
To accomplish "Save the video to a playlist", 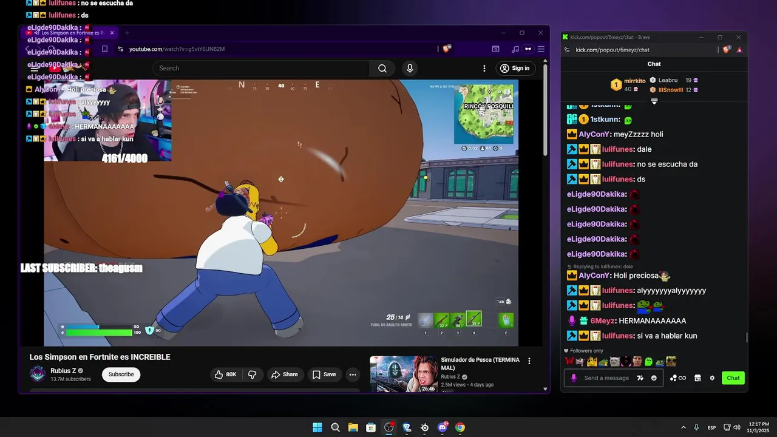I will pos(324,374).
